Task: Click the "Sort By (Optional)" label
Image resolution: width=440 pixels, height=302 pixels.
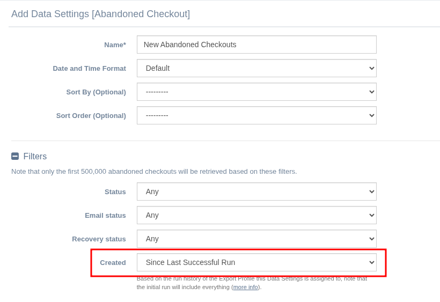Action: click(96, 92)
